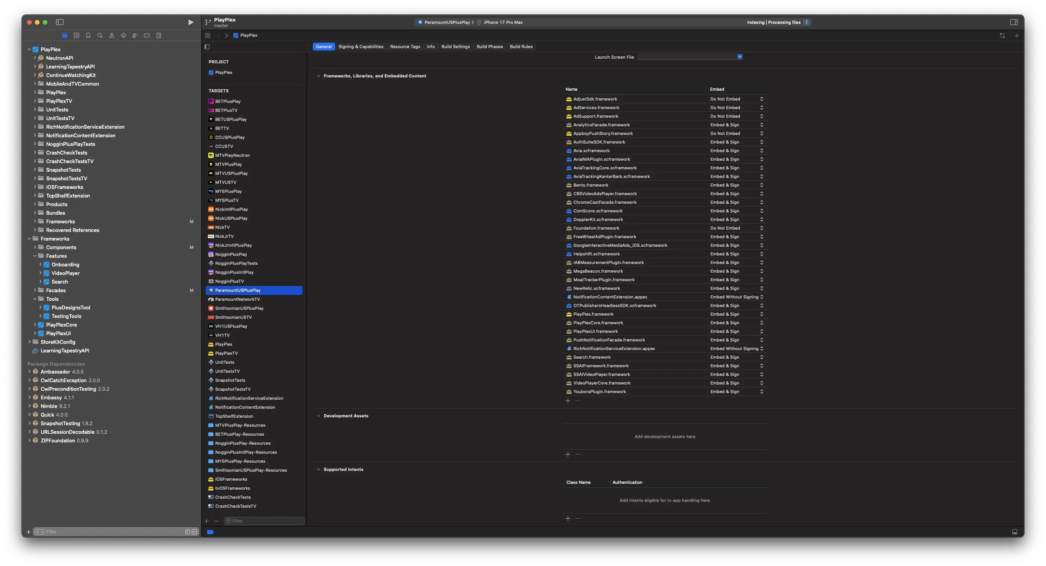Open the Breakpoint navigator
Screen dimensions: 1046x566
point(147,35)
